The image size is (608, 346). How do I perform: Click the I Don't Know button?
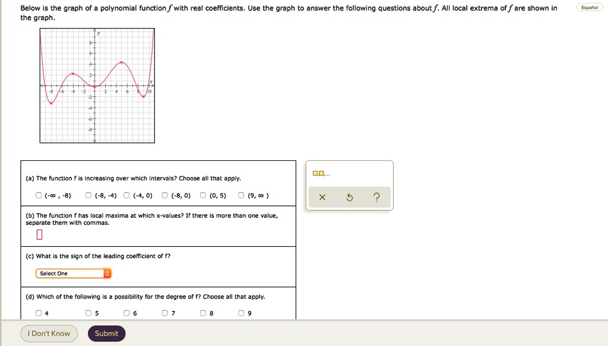49,333
